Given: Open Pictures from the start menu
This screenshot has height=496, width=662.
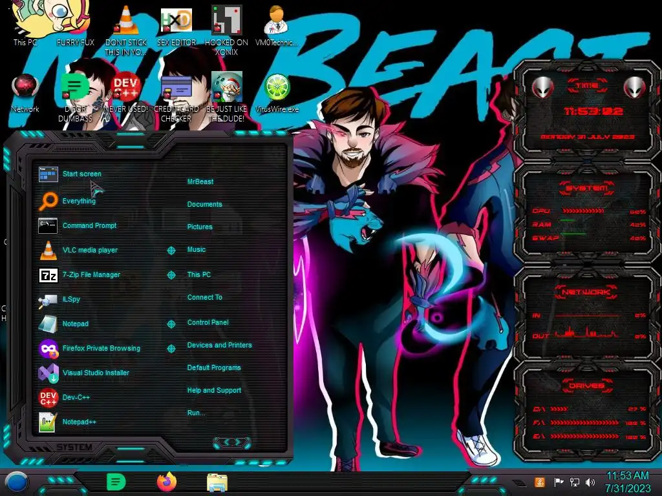Looking at the screenshot, I should [200, 227].
